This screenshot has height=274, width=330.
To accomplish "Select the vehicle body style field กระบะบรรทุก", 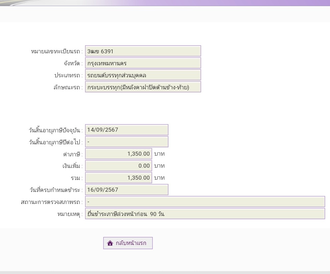I will 143,87.
